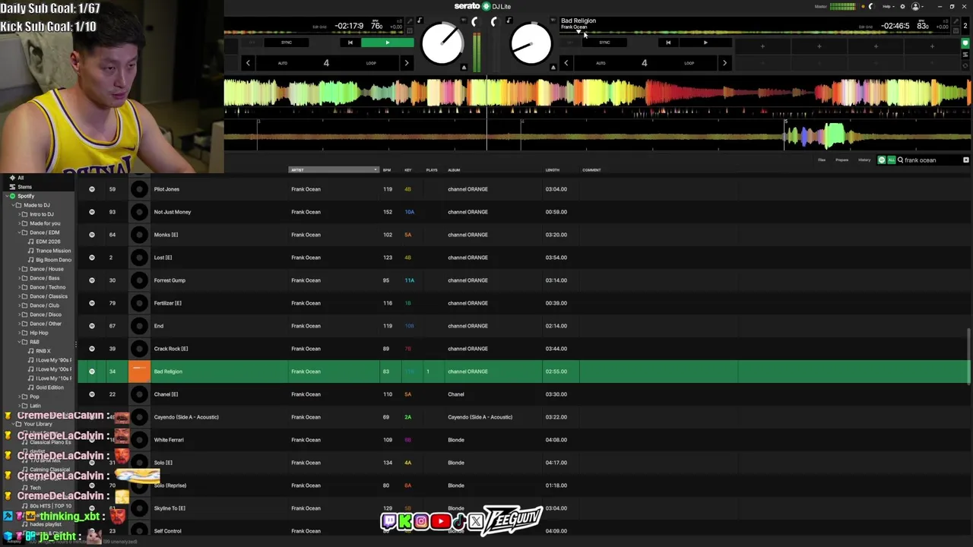This screenshot has width=973, height=547.
Task: Toggle LOOP on right deck
Action: (x=689, y=63)
